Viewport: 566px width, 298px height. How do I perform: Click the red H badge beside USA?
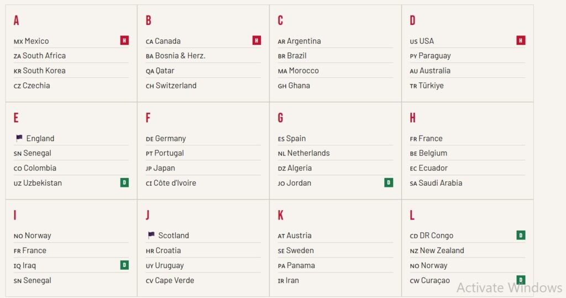coord(521,40)
